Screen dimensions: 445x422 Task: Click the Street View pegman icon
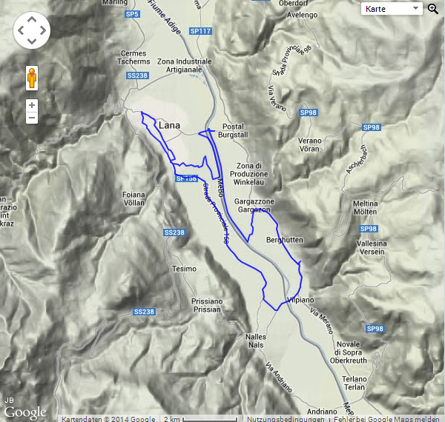pos(32,78)
